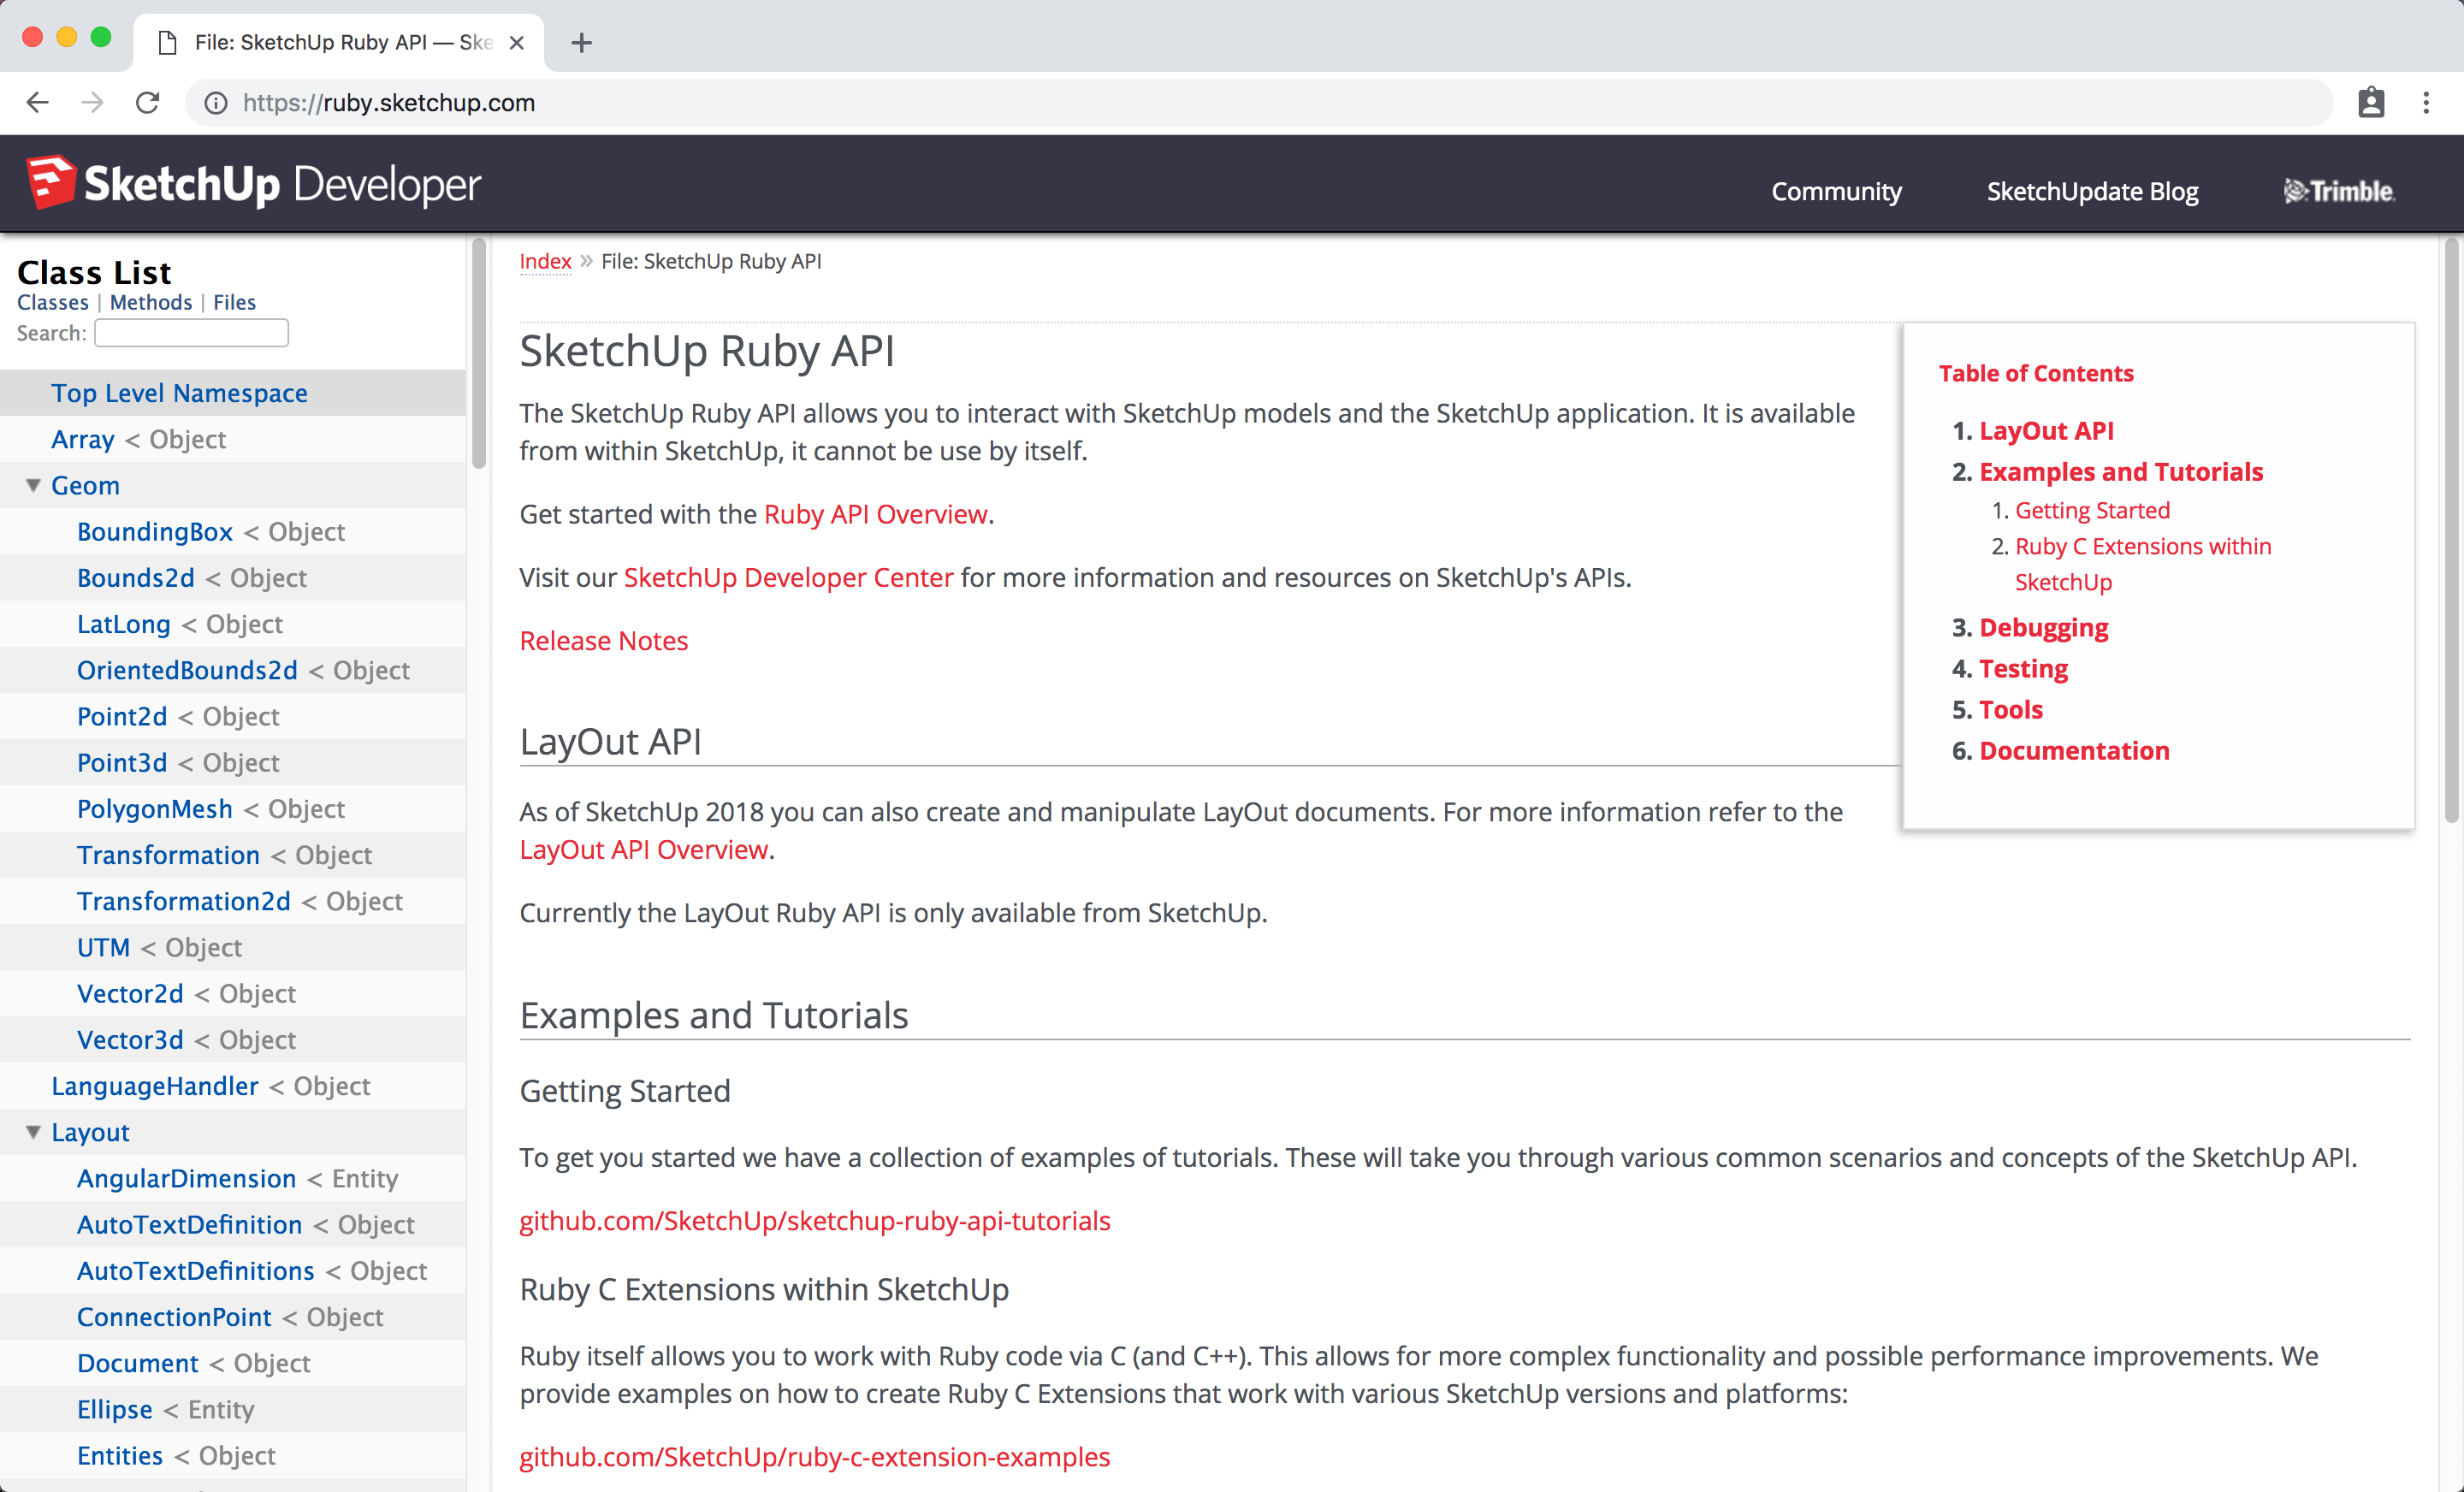The width and height of the screenshot is (2464, 1492).
Task: Open the Release Notes link
Action: [x=604, y=640]
